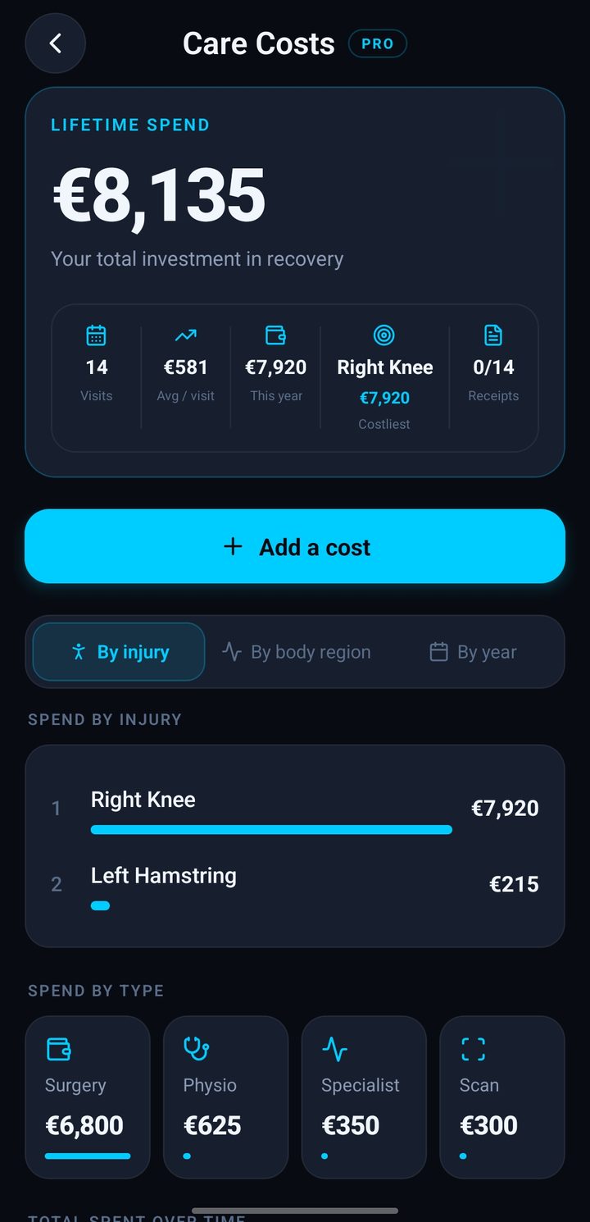Screen dimensions: 590x1222
Task: Click the target icon above Right Knee
Action: tap(384, 335)
